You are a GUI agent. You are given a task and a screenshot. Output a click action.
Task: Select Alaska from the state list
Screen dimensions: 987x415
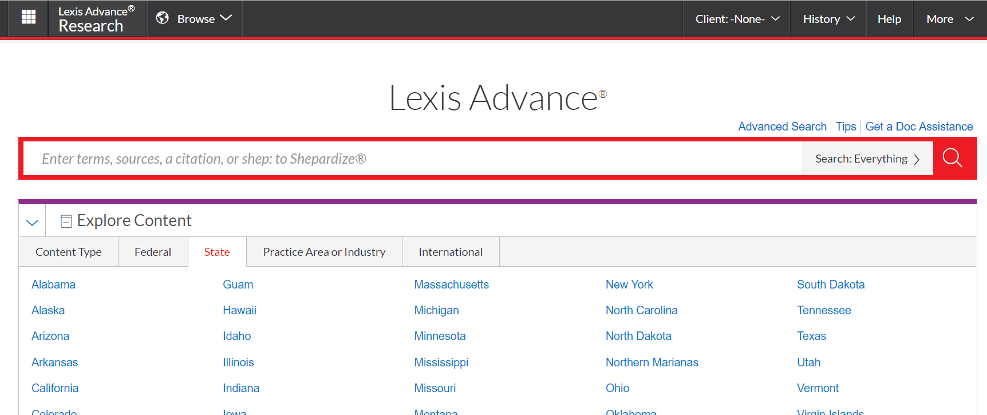click(x=48, y=310)
